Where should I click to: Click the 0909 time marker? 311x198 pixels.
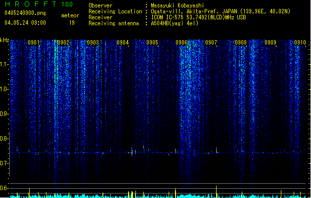[270, 43]
